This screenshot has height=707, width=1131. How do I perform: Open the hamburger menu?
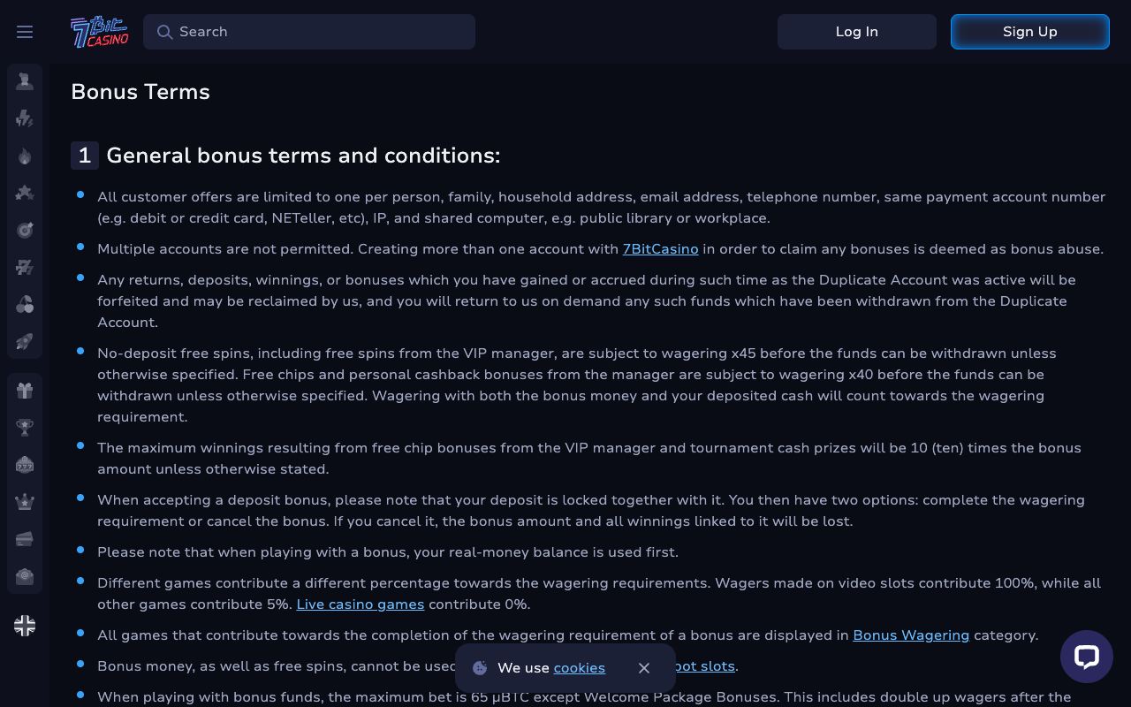(25, 32)
